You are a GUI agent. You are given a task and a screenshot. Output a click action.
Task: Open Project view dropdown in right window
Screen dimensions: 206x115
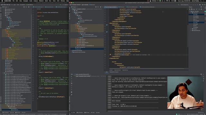click(74, 7)
